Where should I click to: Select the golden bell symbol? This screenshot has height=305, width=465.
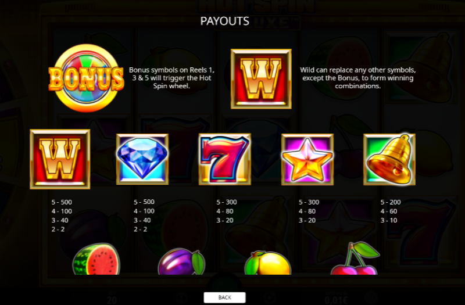coord(389,159)
